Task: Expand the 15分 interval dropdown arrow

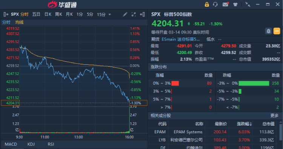Action: (x=109, y=15)
